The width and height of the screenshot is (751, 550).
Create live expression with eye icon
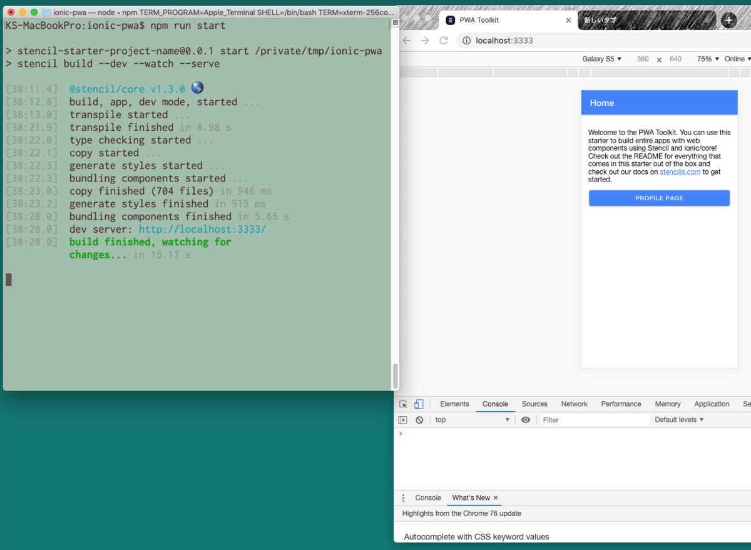(526, 420)
